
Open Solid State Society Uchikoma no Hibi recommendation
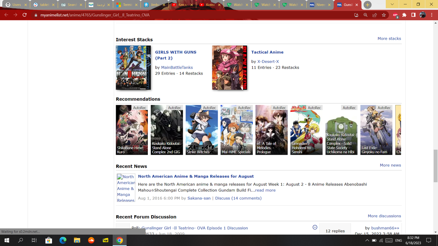pyautogui.click(x=341, y=130)
